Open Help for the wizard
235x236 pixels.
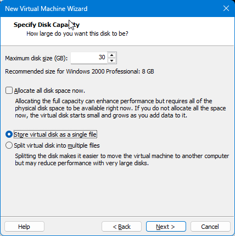coord(24,227)
